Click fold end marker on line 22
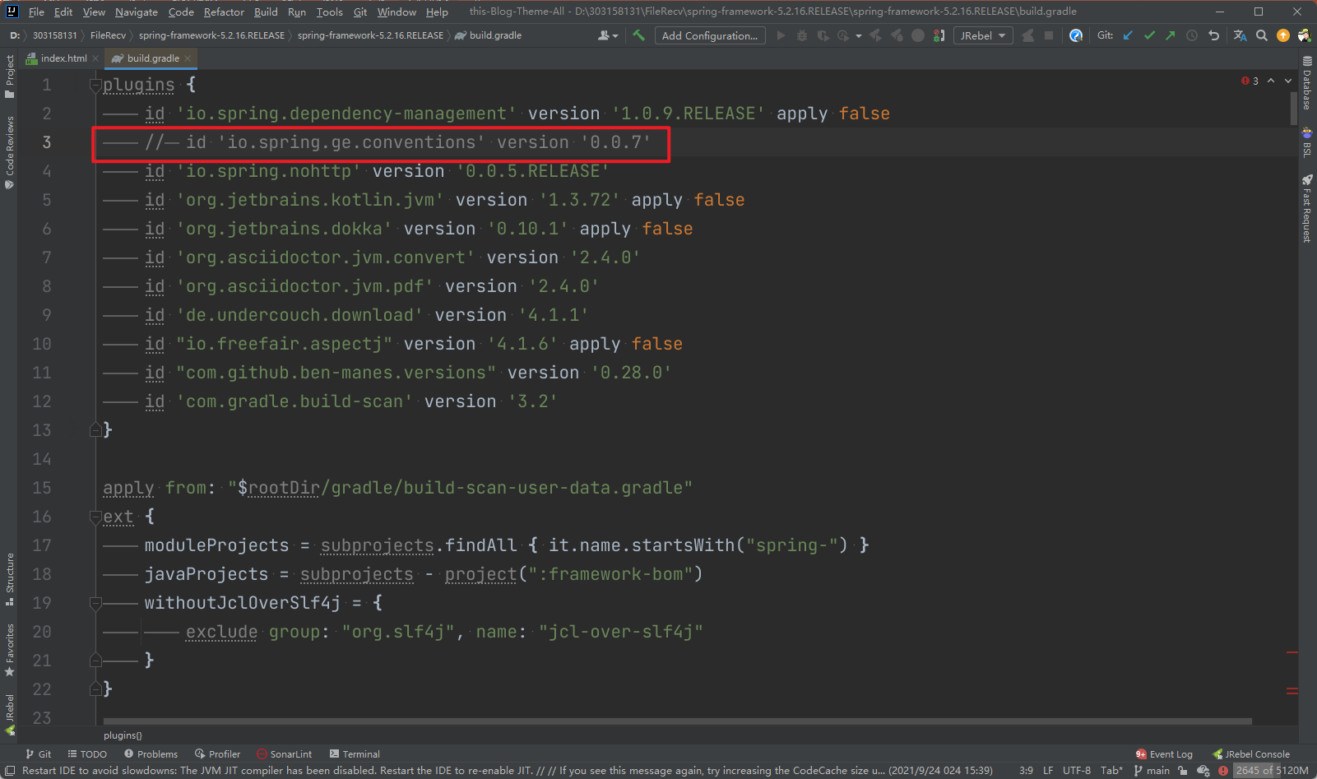 click(x=95, y=689)
